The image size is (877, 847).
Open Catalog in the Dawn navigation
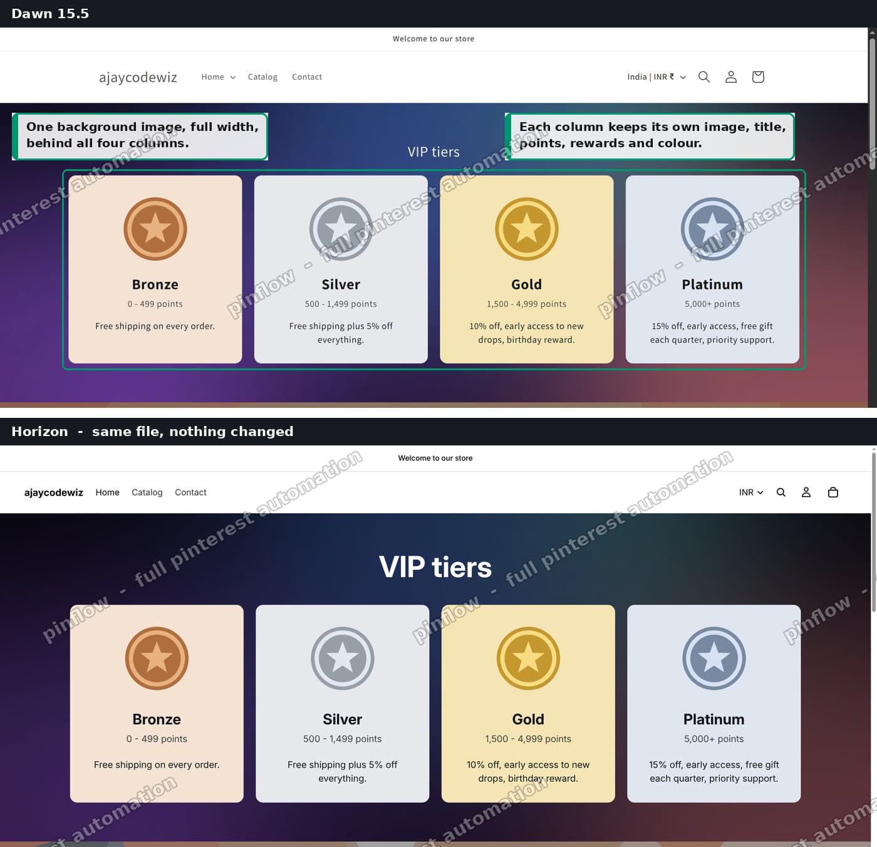coord(262,77)
